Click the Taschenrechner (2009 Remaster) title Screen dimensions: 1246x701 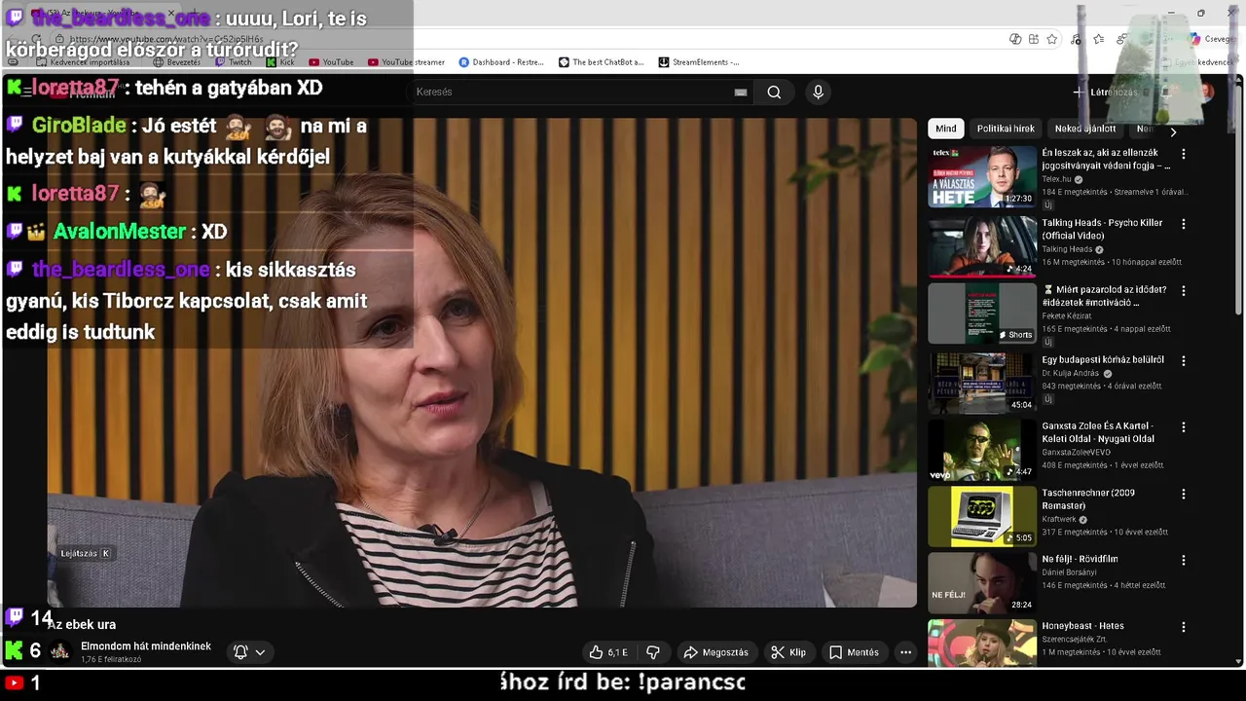click(1088, 498)
